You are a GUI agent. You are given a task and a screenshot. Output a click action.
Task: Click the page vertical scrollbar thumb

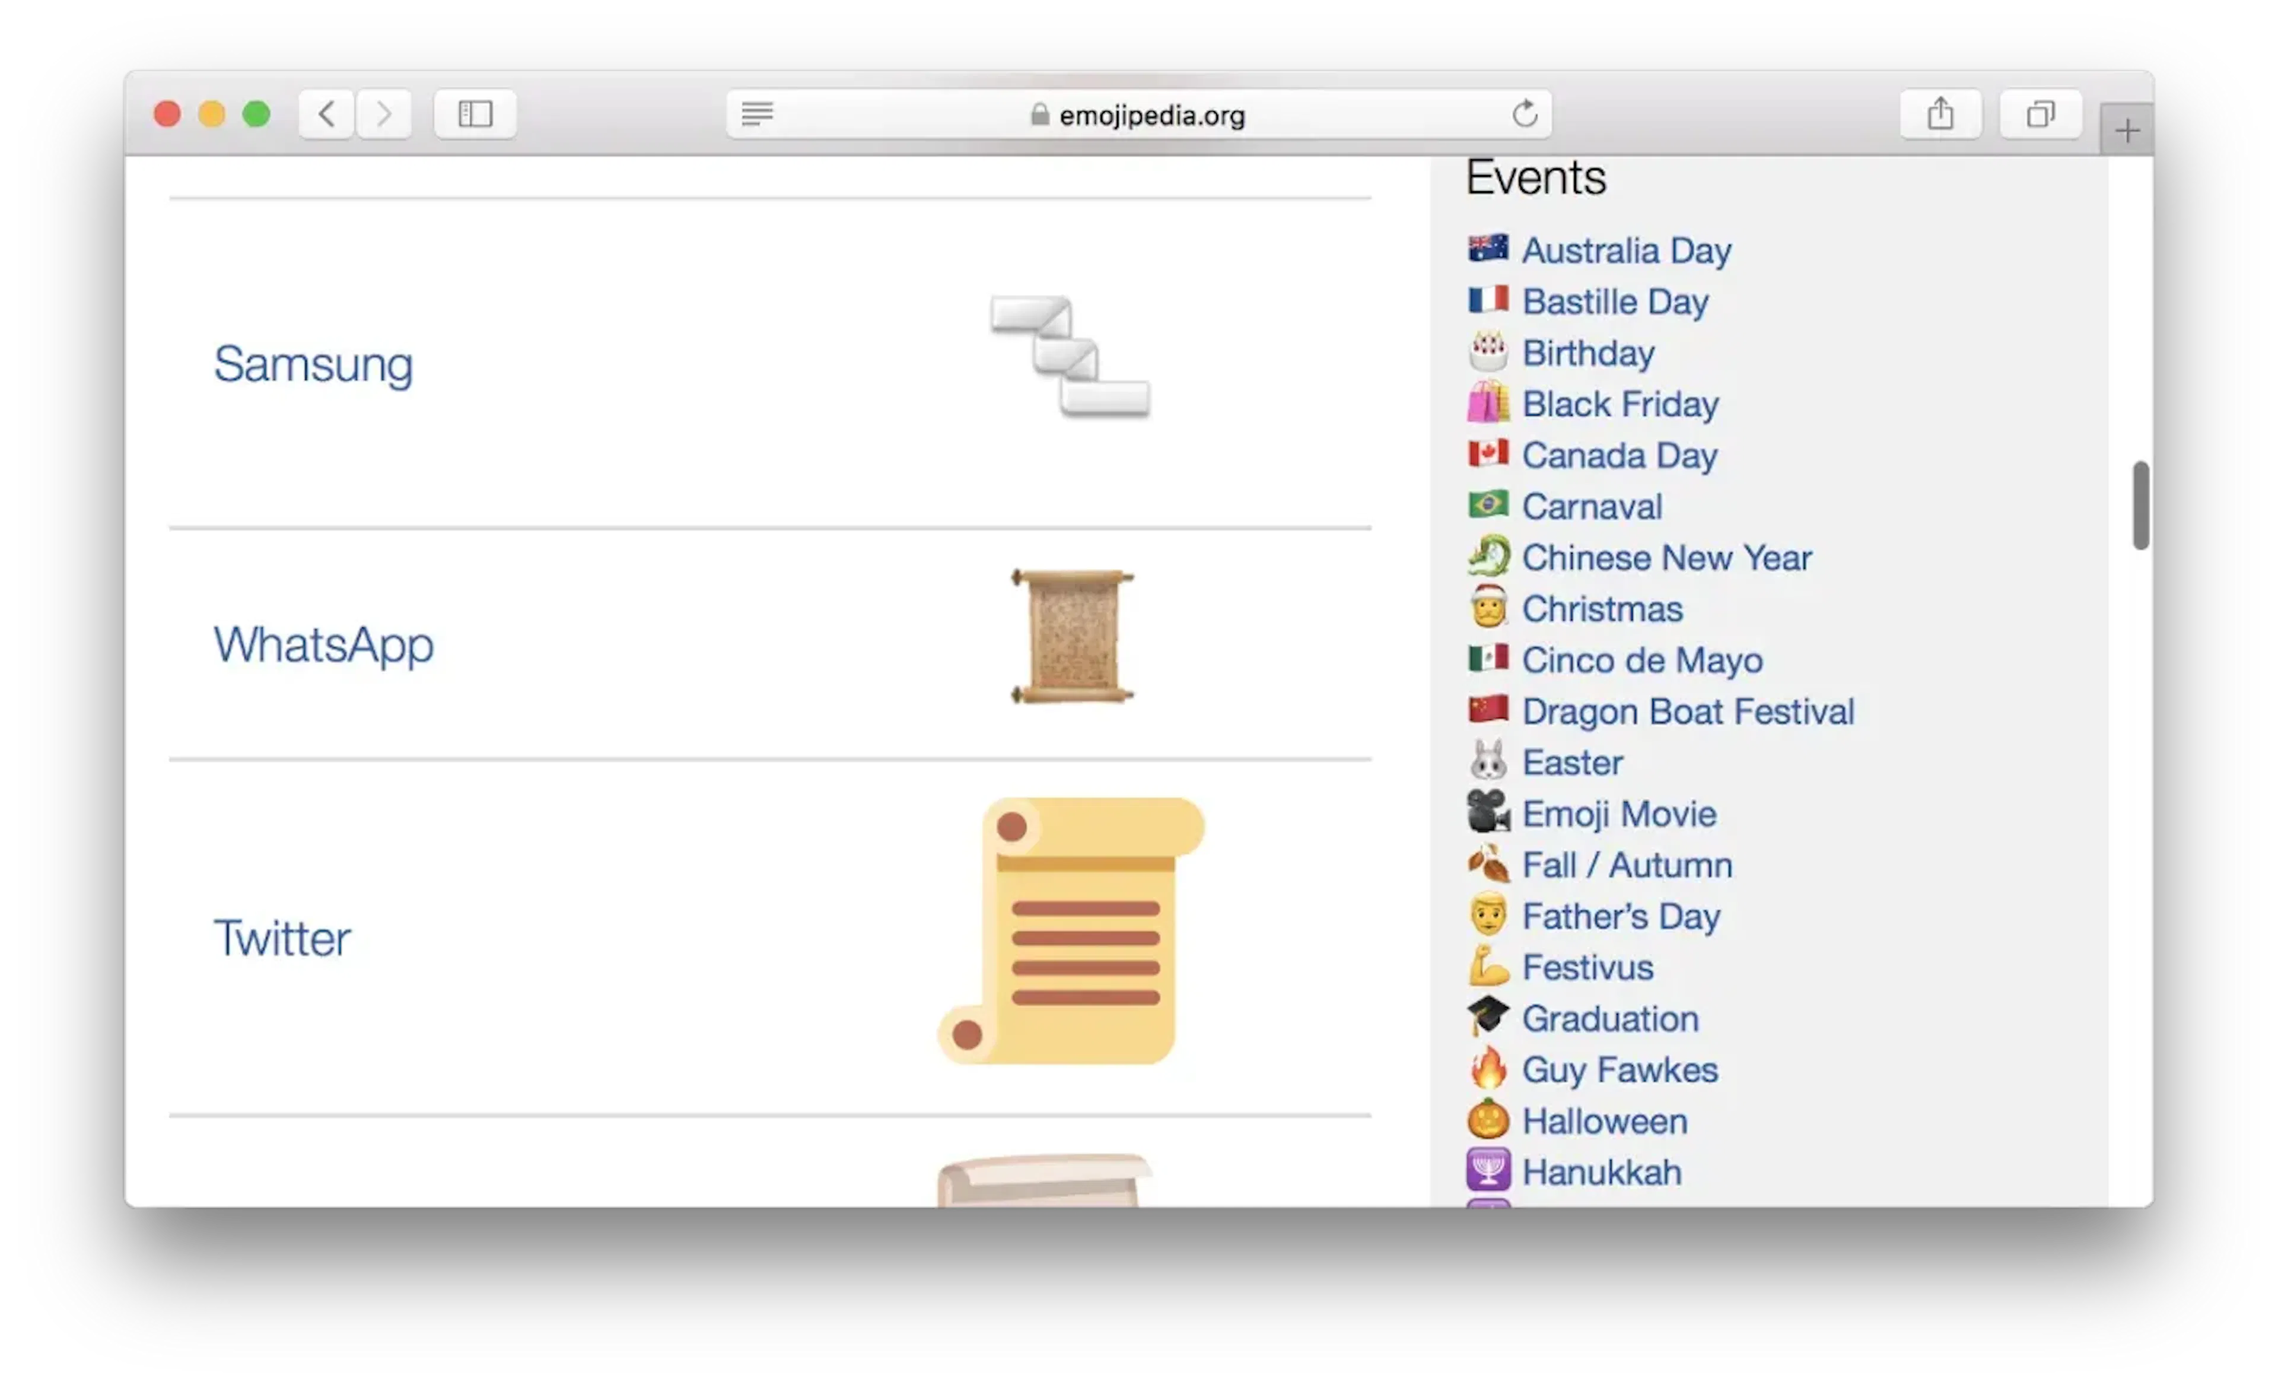click(2140, 505)
